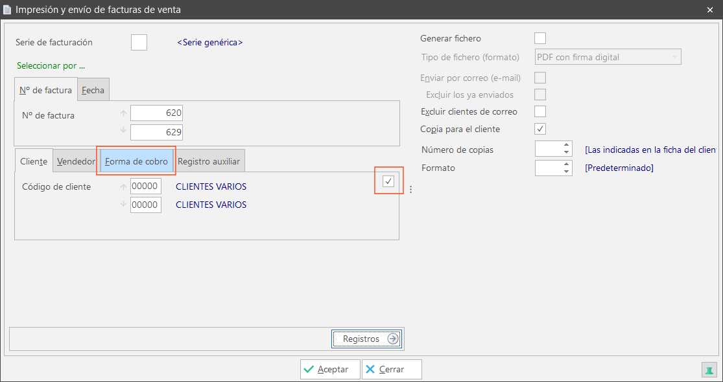
Task: Click the Las indicadas en la ficha text
Action: click(650, 150)
